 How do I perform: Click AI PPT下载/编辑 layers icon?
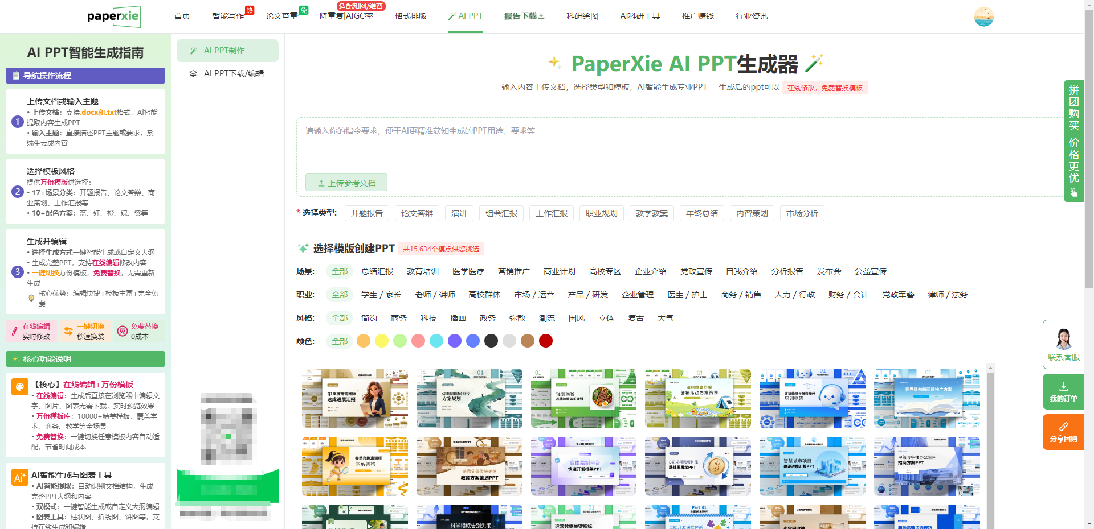[193, 73]
